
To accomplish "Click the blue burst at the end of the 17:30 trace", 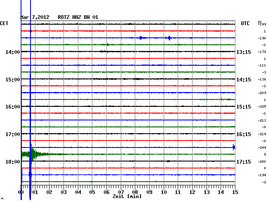I will click(234, 147).
